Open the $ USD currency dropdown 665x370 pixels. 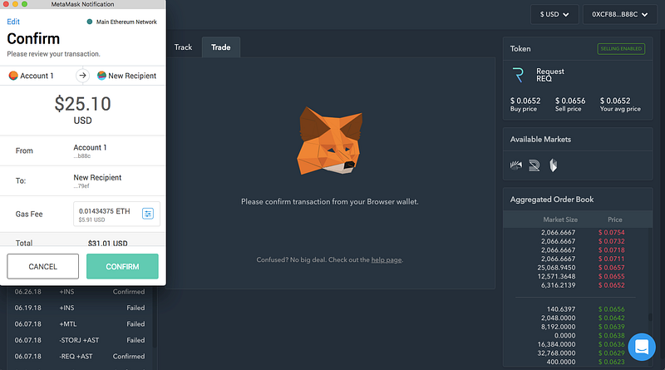pyautogui.click(x=554, y=14)
